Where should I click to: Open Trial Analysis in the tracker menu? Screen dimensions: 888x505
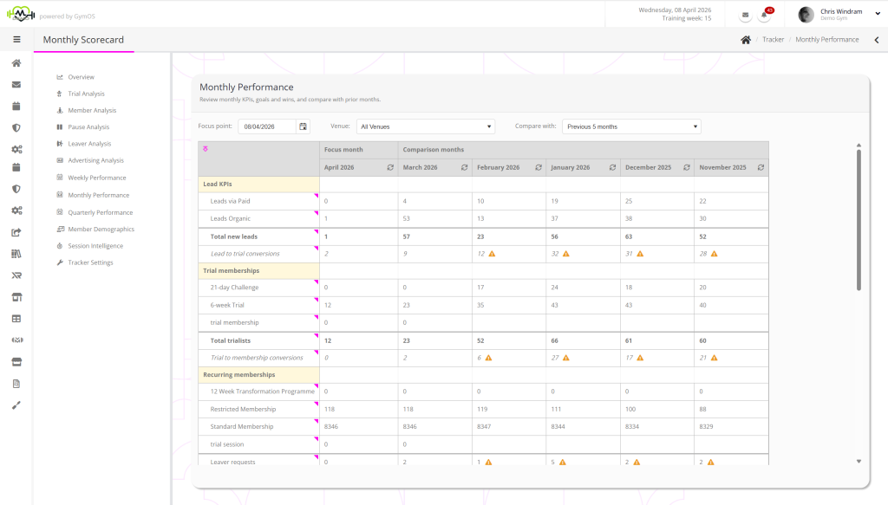point(86,94)
